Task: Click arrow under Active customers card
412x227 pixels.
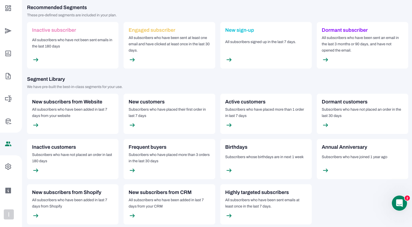Action: (x=229, y=125)
